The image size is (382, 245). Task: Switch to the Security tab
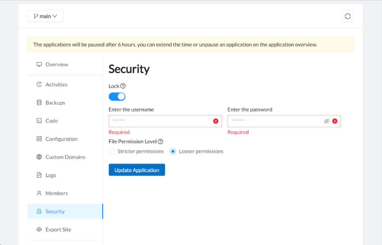click(55, 211)
